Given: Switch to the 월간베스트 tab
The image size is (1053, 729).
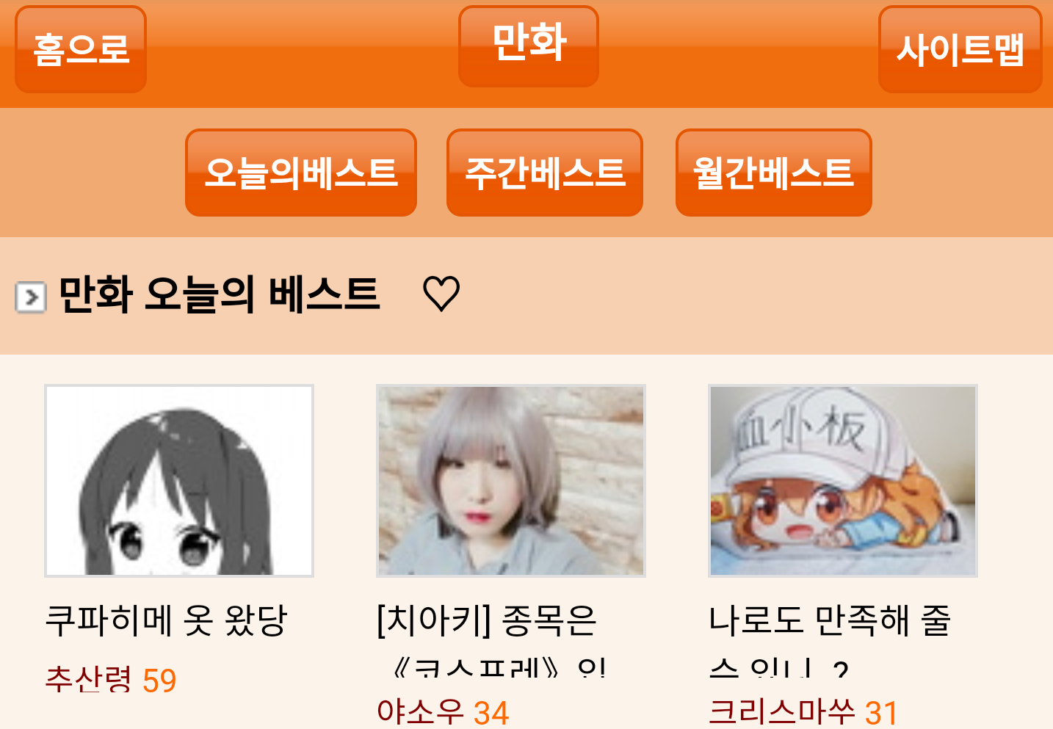Looking at the screenshot, I should 774,173.
